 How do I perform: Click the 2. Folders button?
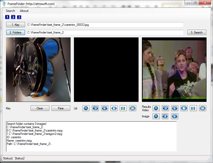pos(16,32)
